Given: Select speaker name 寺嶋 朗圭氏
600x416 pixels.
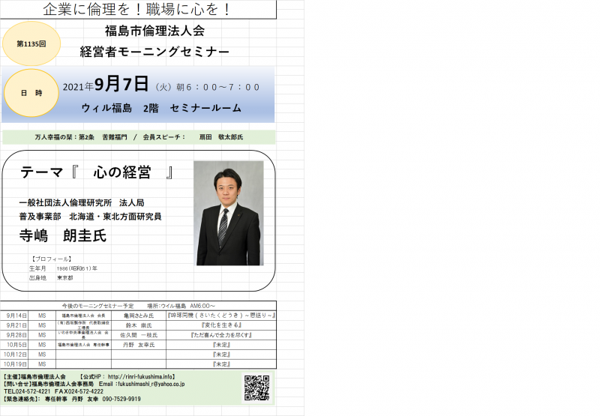Looking at the screenshot, I should click(x=63, y=235).
